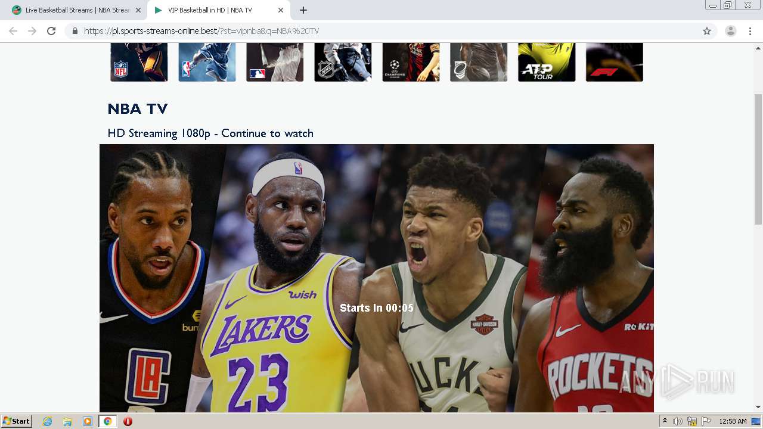Open the Formula 1 category thumbnail

tap(615, 62)
